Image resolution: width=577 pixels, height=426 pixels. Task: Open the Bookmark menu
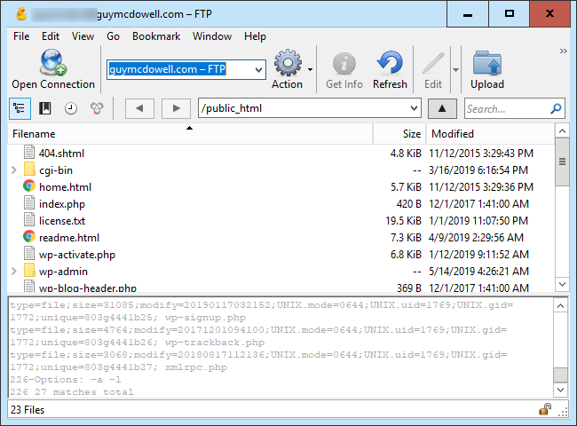point(156,36)
